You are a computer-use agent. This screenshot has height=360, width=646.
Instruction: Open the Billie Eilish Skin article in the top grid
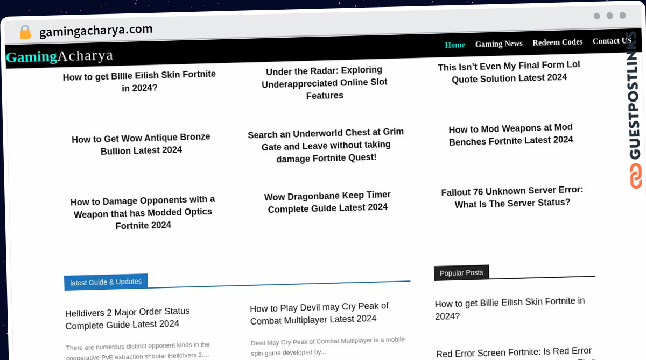139,81
